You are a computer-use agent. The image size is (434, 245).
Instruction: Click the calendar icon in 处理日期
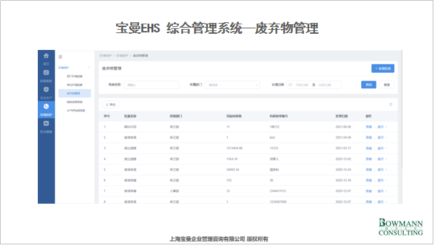click(x=290, y=85)
